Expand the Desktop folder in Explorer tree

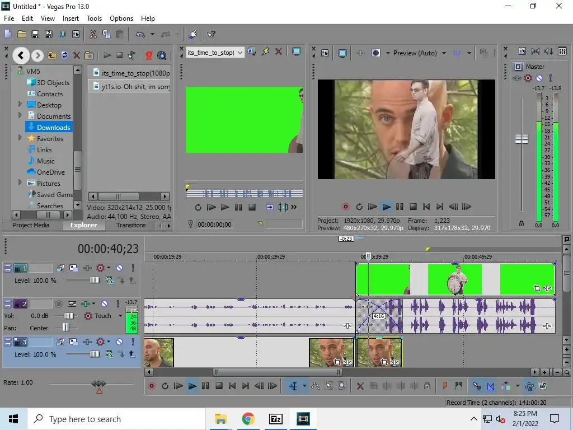click(20, 104)
